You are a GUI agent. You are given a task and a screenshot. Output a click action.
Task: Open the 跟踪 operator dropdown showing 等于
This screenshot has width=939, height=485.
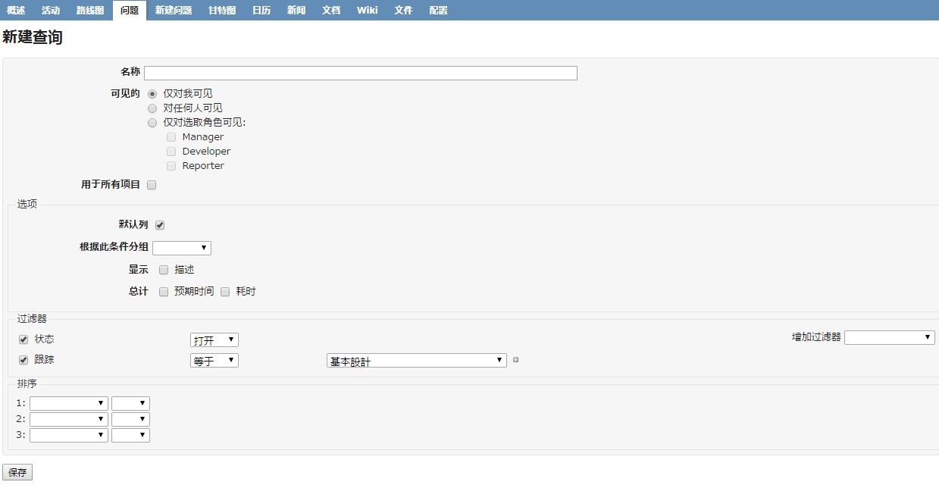(214, 361)
